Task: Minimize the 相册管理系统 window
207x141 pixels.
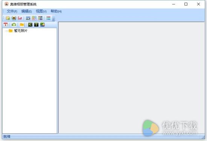Action: 174,4
